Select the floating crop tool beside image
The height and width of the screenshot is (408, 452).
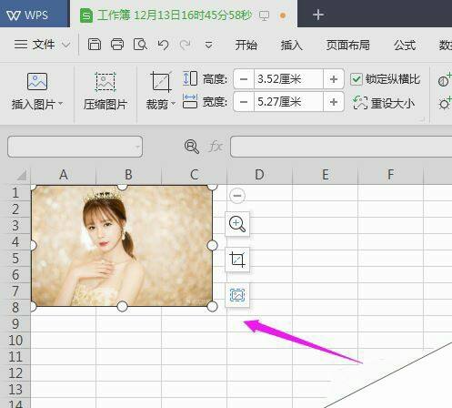(237, 260)
